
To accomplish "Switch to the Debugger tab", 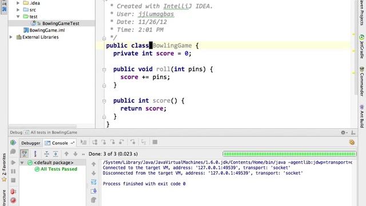I will click(x=30, y=143).
